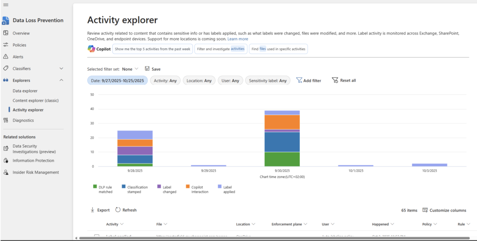Click the Insider Risk Management icon
The height and width of the screenshot is (241, 477).
pyautogui.click(x=6, y=172)
